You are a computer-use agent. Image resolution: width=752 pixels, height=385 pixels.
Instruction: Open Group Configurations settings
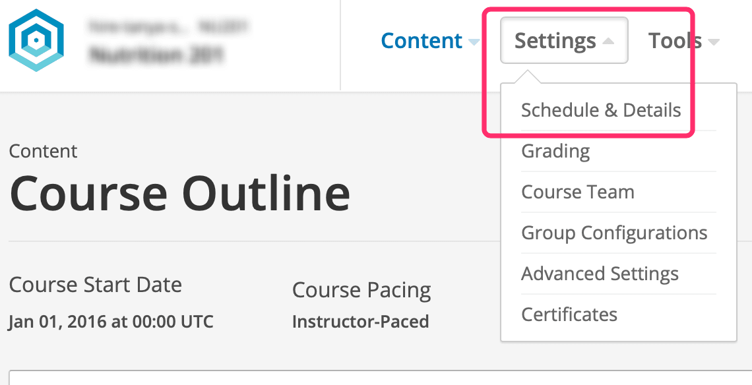point(614,233)
